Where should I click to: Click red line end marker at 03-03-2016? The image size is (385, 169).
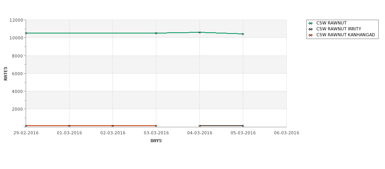click(156, 126)
